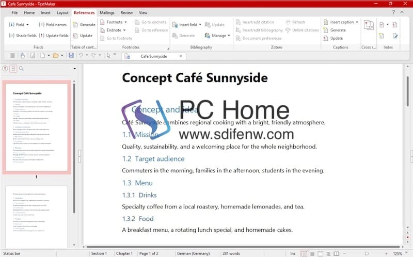Select the standard page view mode in status bar
Viewport: 413px width, 257px height.
tap(304, 254)
